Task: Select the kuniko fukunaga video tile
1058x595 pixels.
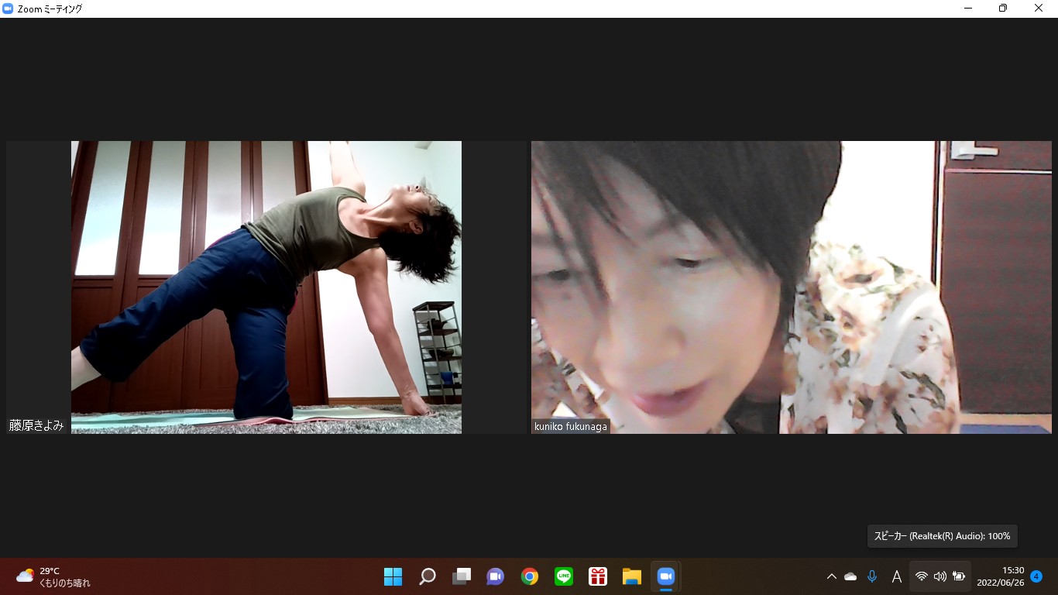Action: pos(792,287)
